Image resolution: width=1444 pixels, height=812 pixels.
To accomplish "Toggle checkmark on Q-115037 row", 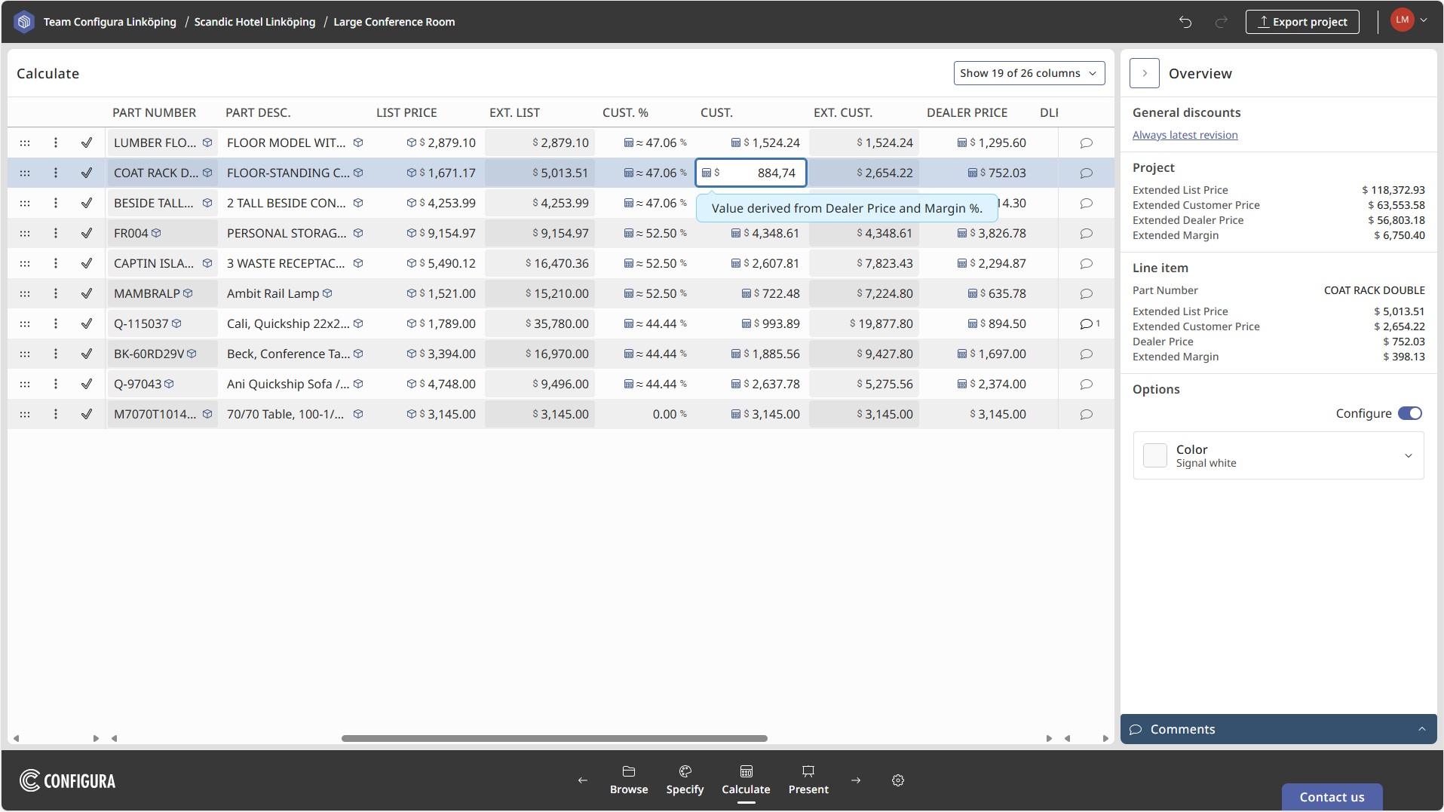I will pos(87,323).
